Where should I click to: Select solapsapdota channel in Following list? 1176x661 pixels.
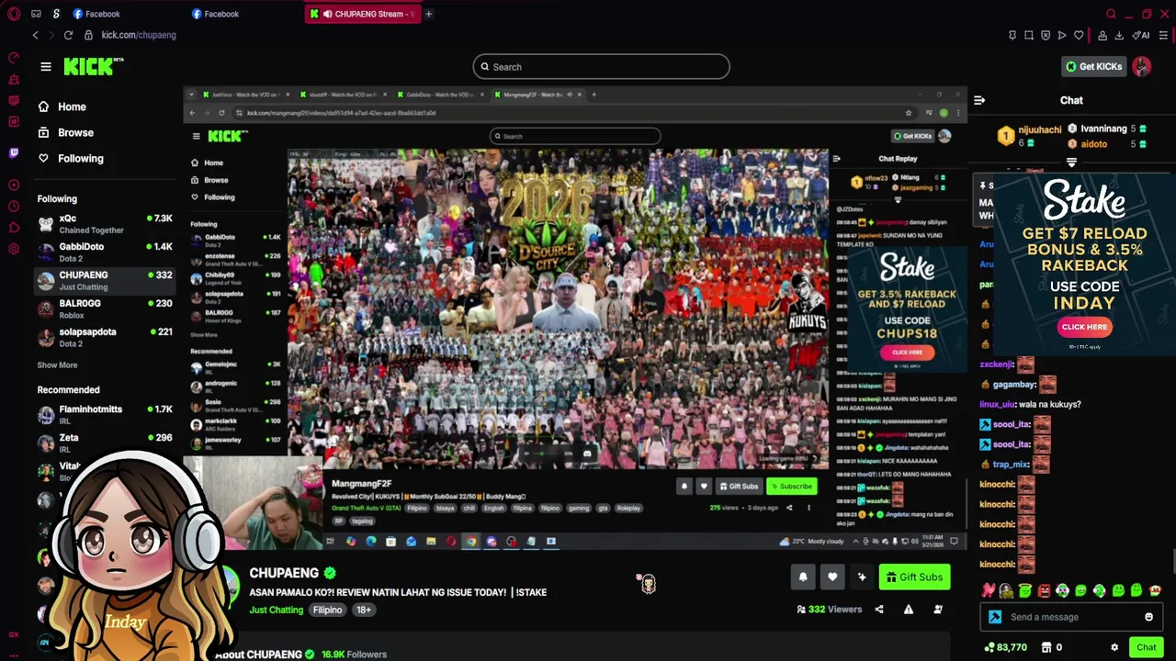(105, 338)
